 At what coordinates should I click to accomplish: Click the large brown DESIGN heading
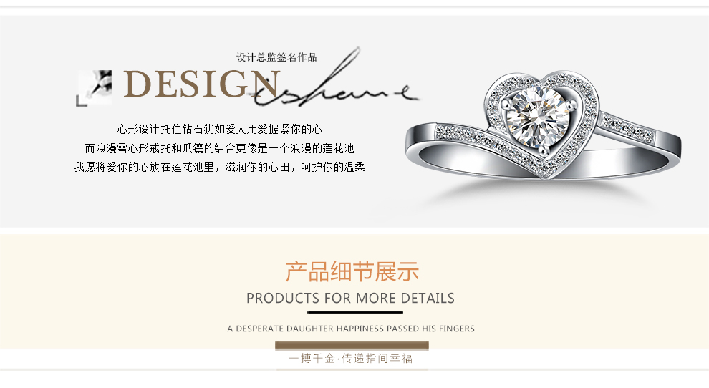point(202,84)
